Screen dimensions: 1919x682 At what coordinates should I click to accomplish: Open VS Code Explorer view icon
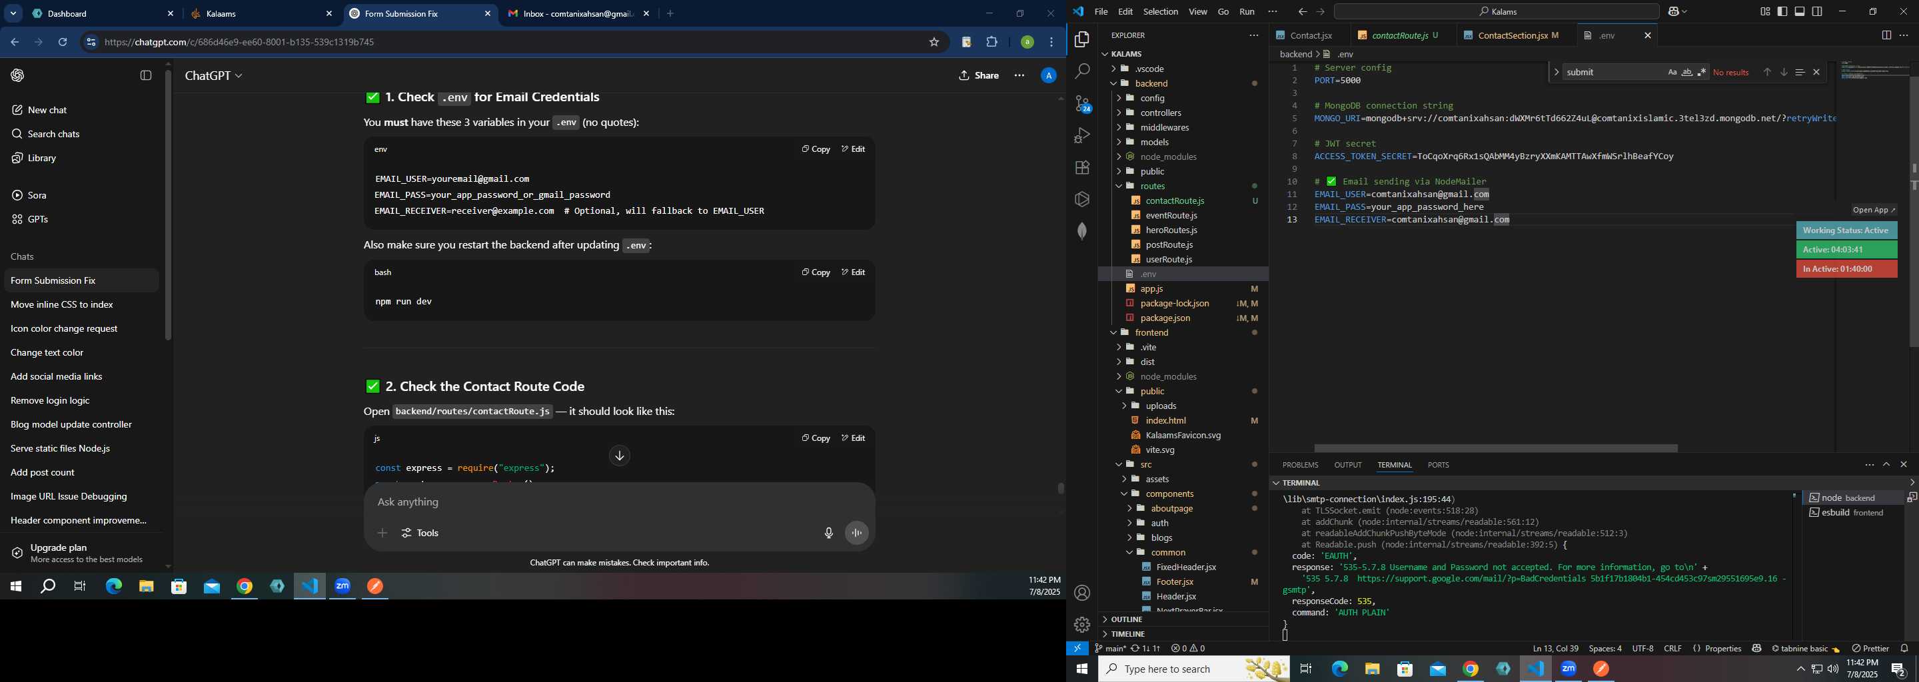click(1081, 39)
